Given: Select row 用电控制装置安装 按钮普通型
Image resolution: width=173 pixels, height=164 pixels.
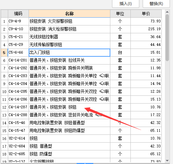Looking at the screenshot, I should pyautogui.click(x=69, y=123).
